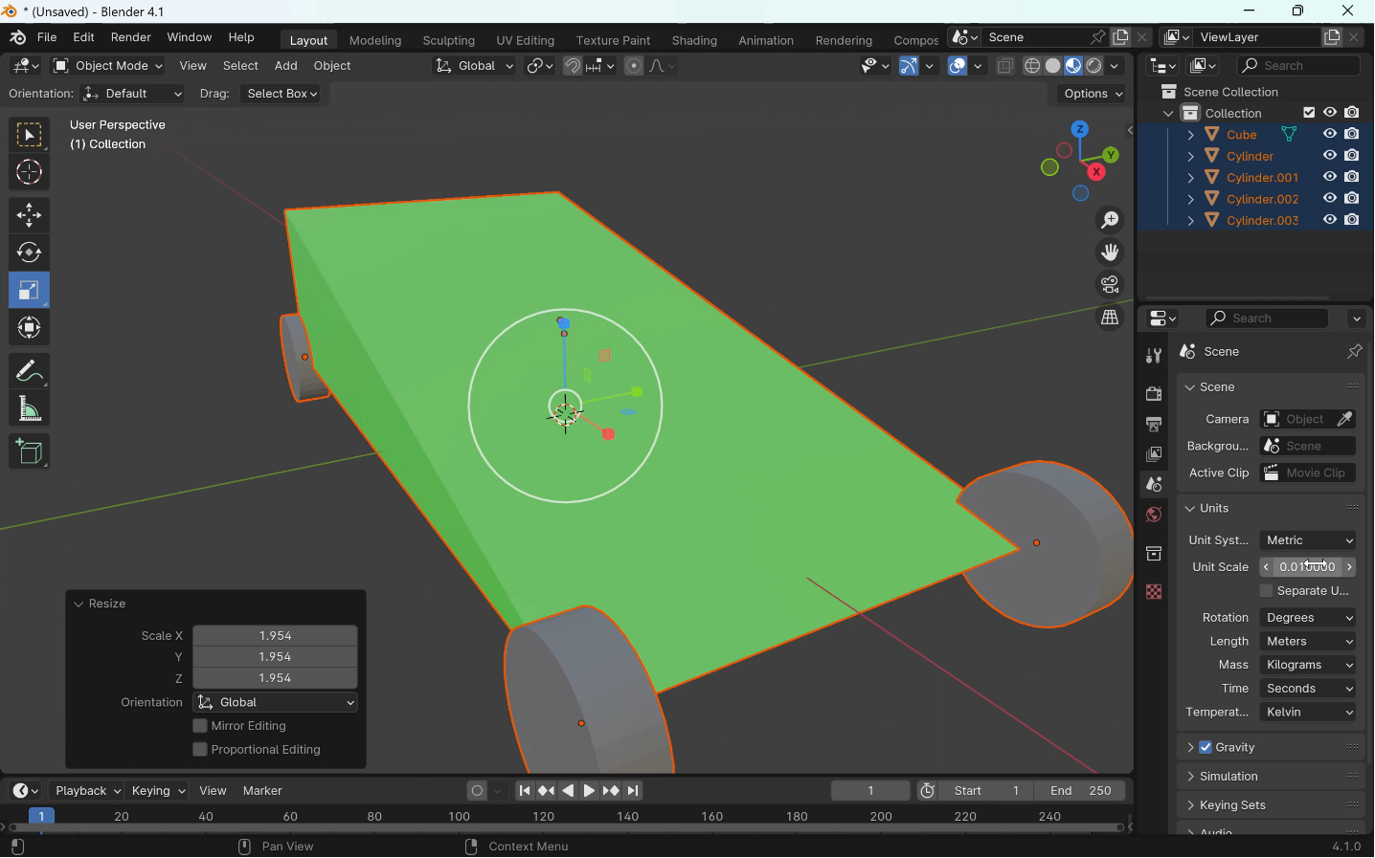Open the viewport Add menu
The width and height of the screenshot is (1375, 858).
pyautogui.click(x=285, y=66)
